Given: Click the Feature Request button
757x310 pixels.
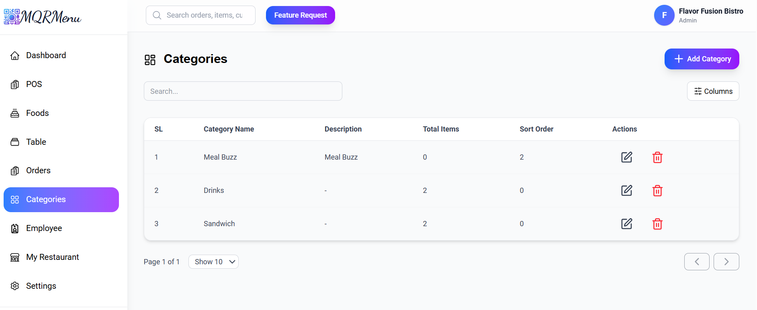Looking at the screenshot, I should point(300,15).
